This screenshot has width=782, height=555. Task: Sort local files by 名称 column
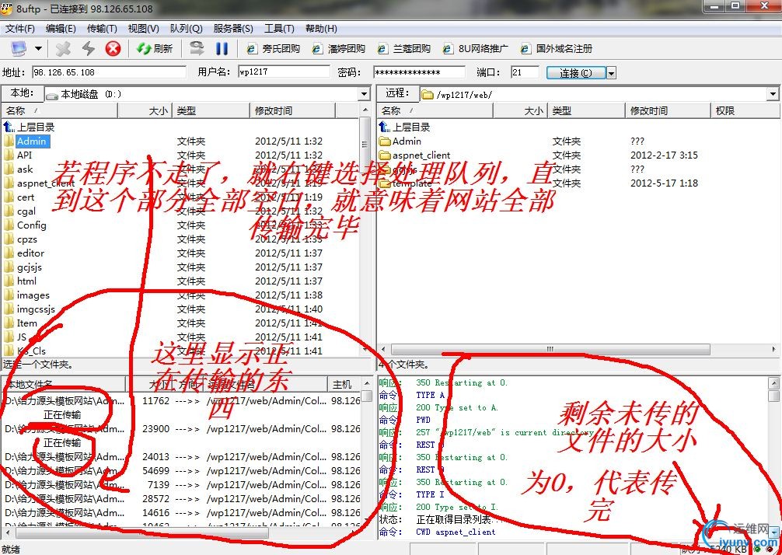(59, 110)
